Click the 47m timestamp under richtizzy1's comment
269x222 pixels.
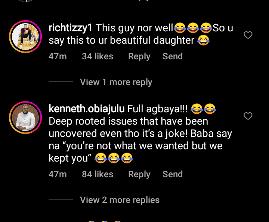pos(58,56)
